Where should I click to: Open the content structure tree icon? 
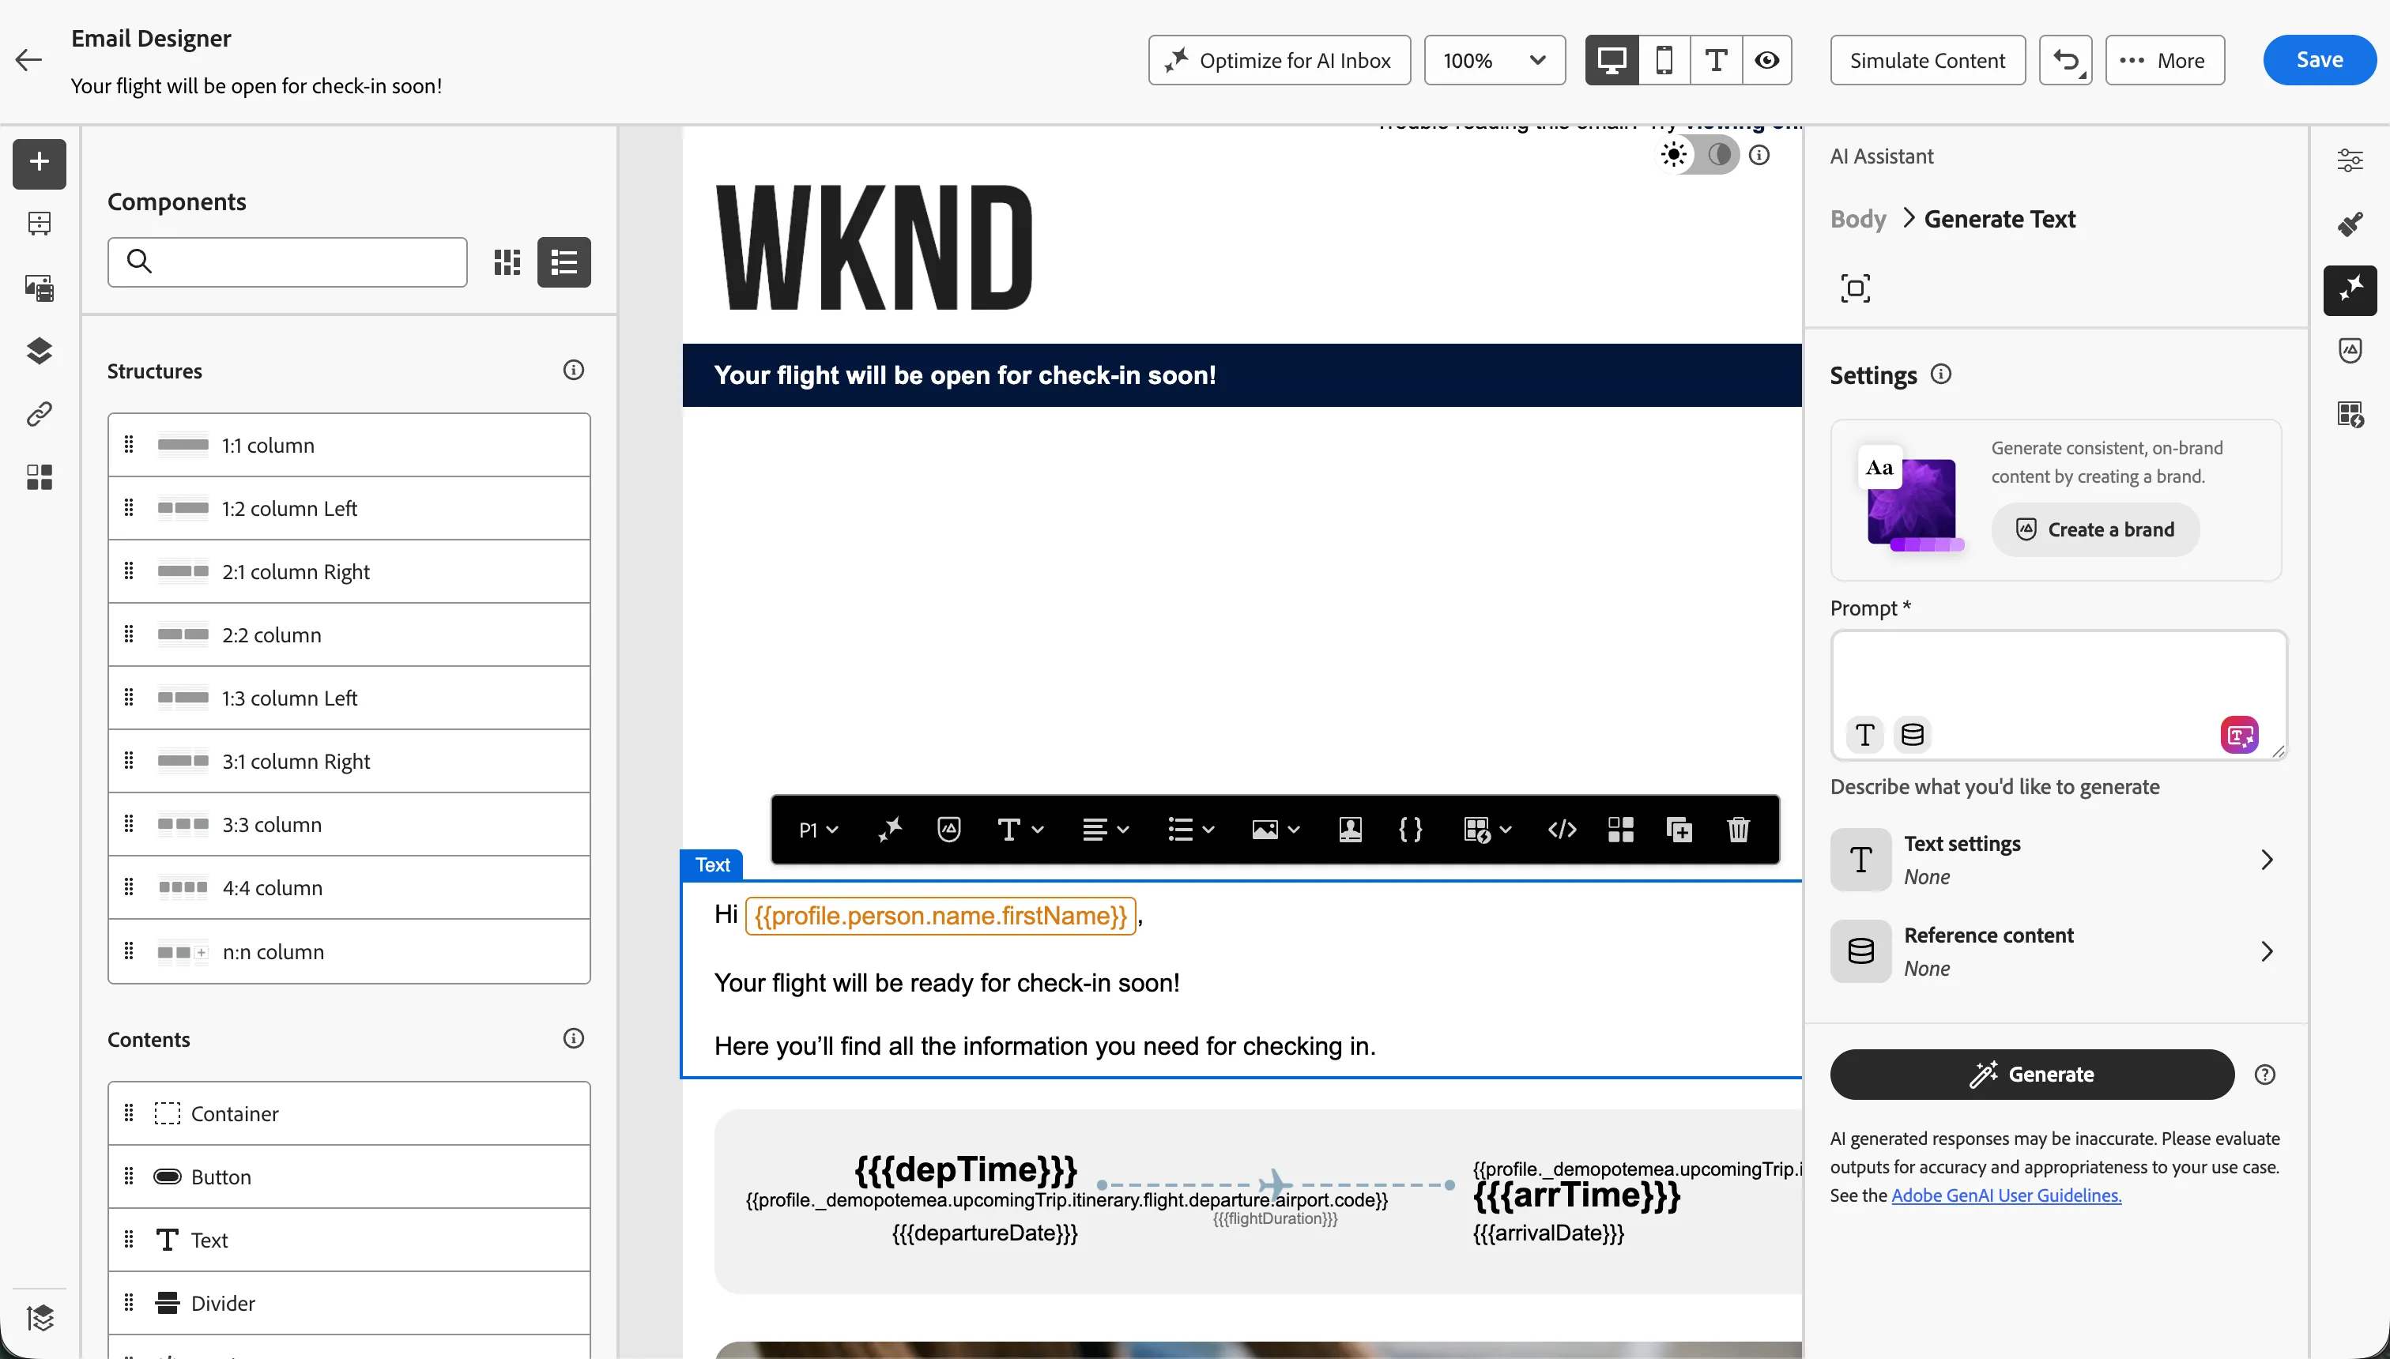coord(40,223)
